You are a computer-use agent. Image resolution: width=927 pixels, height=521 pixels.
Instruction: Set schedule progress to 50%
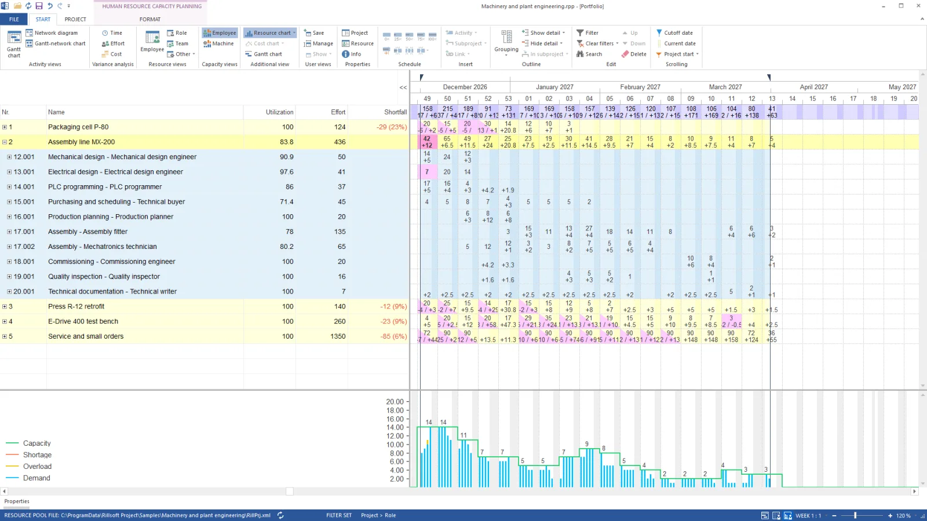point(409,36)
